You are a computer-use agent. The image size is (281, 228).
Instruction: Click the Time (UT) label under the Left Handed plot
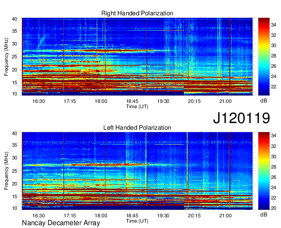click(x=137, y=221)
